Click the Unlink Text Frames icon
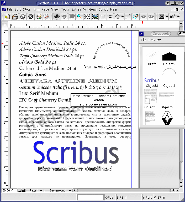The height and width of the screenshot is (202, 185). 151,17
